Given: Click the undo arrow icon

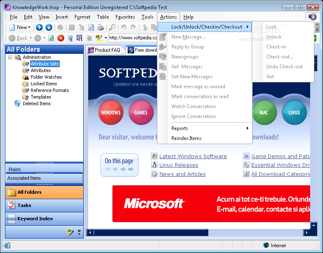Looking at the screenshot, I should (x=123, y=27).
